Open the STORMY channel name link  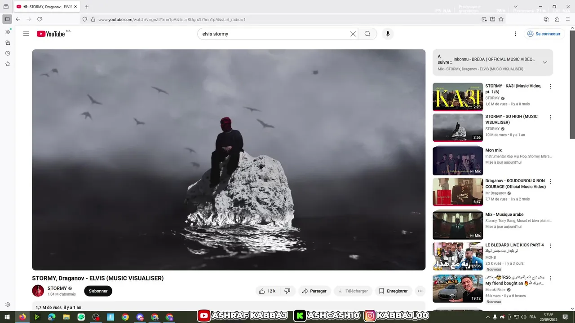[57, 288]
